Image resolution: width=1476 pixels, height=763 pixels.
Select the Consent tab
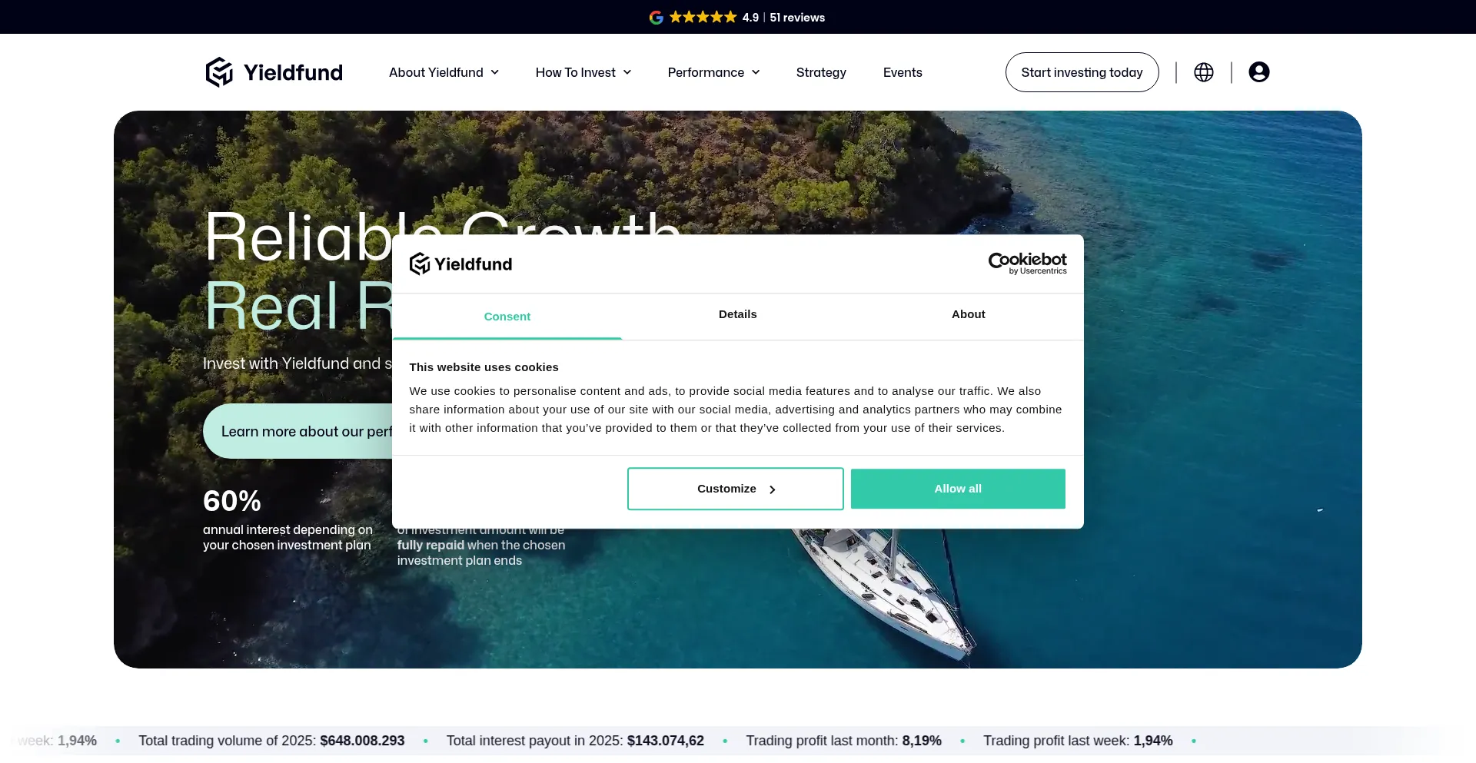(x=507, y=317)
